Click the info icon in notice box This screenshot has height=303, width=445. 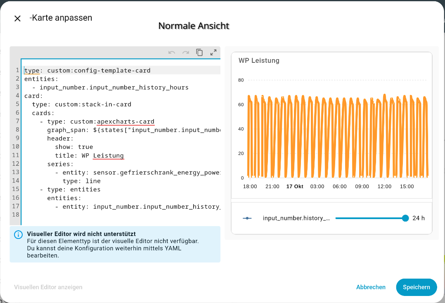pyautogui.click(x=19, y=234)
